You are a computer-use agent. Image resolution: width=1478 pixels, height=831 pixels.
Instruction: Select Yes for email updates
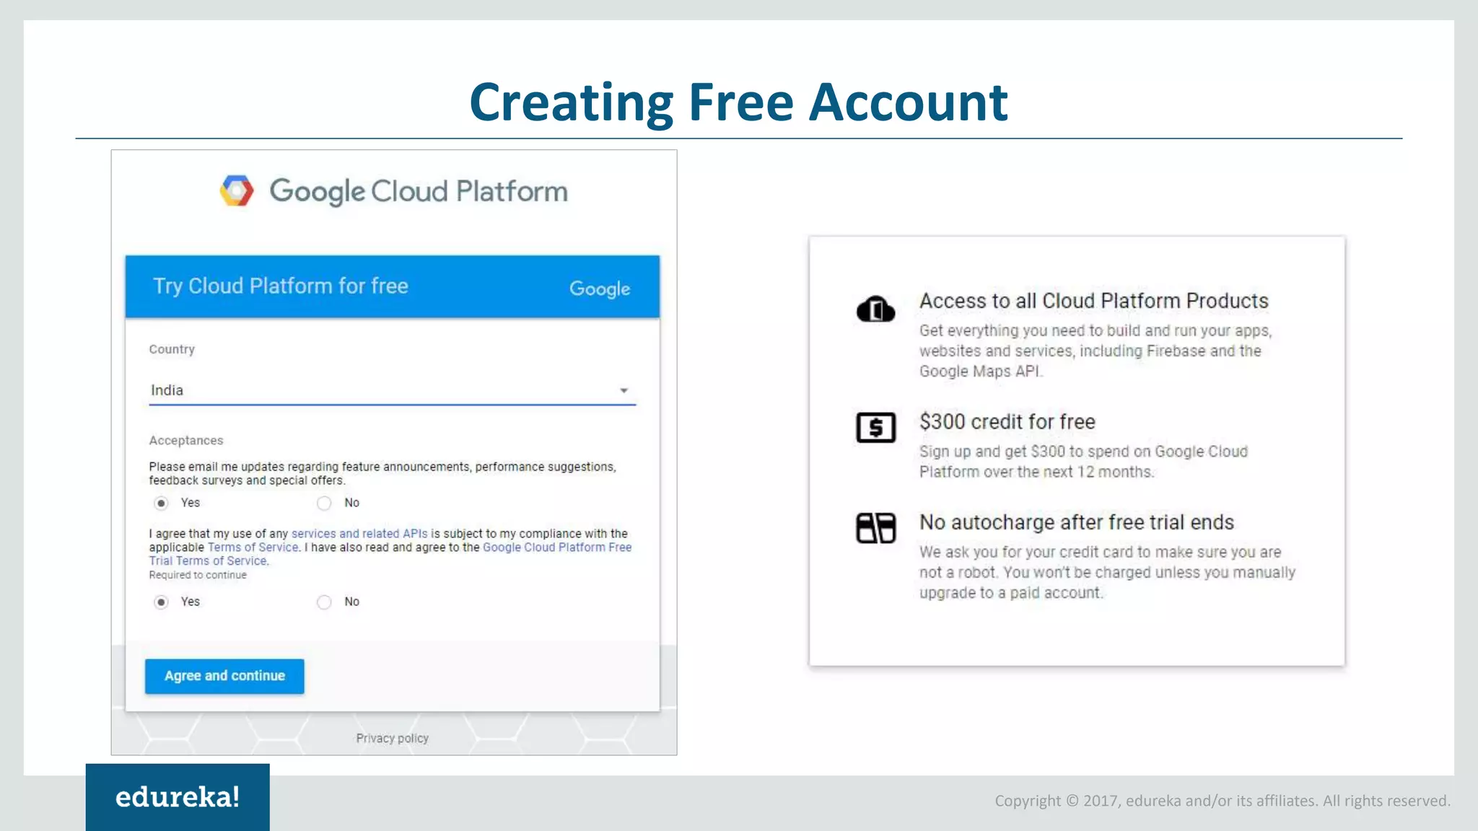[x=161, y=503]
